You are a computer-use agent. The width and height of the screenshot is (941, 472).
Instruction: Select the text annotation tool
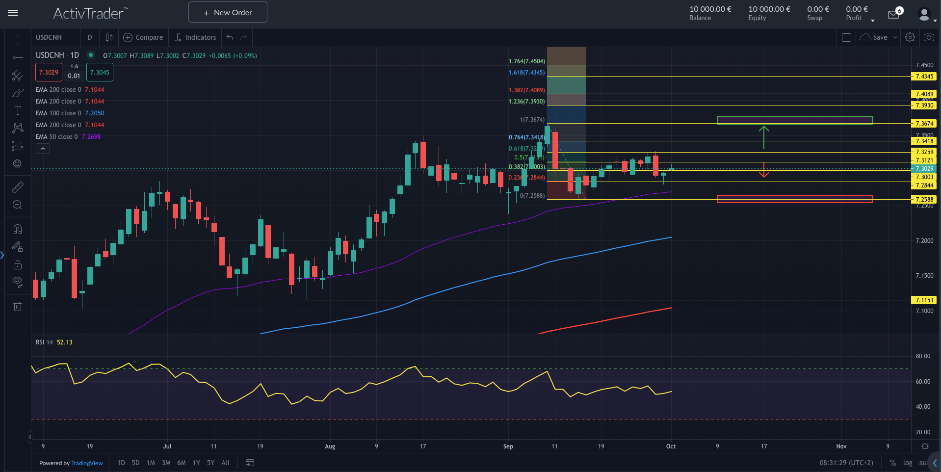coord(18,110)
